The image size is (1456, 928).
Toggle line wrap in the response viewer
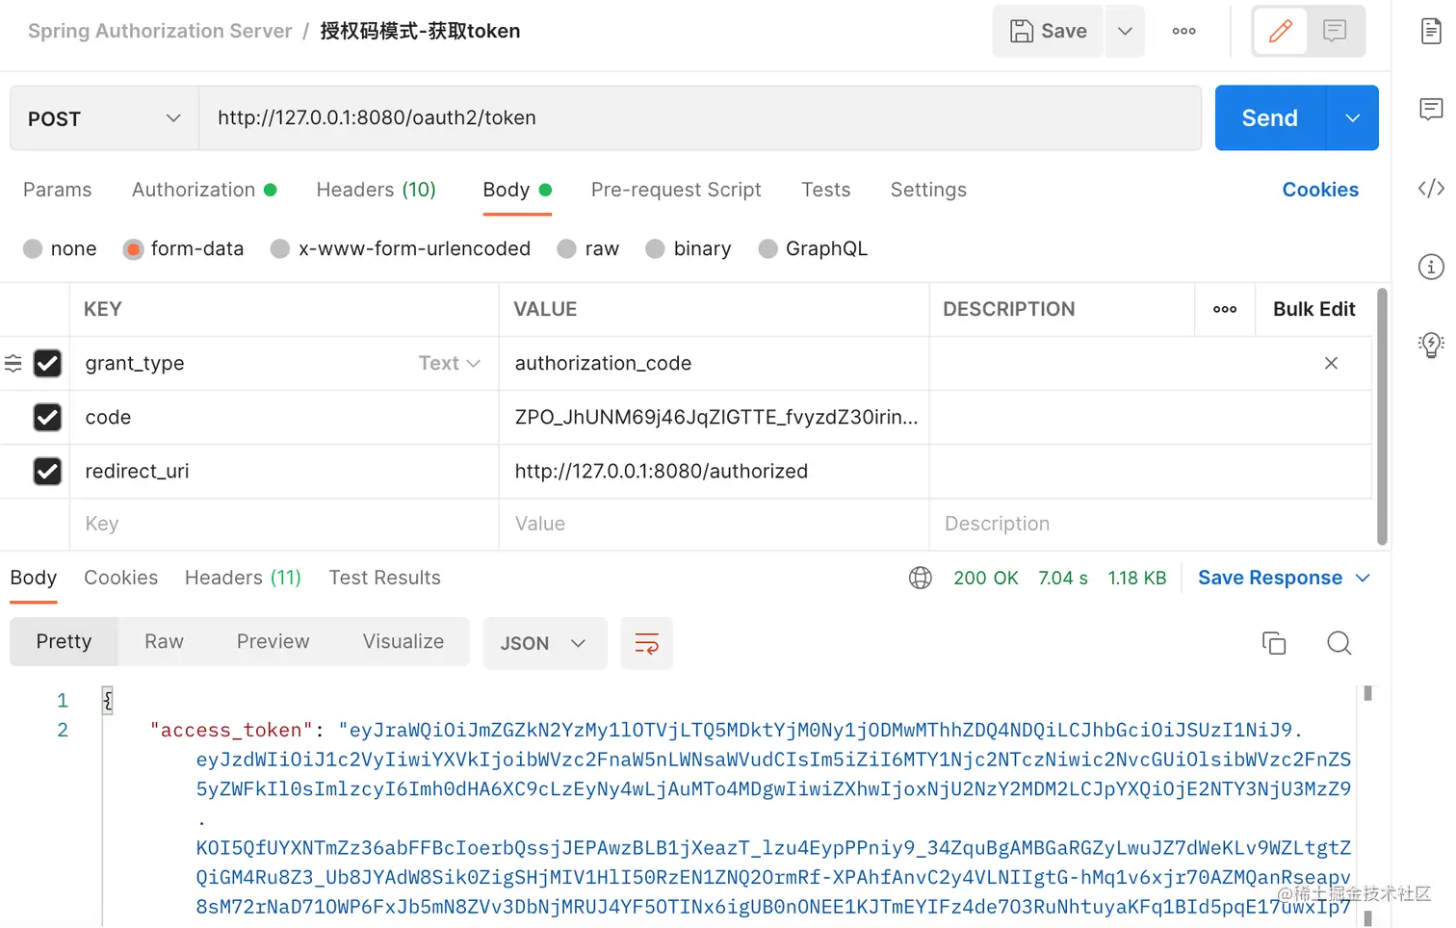[x=647, y=643]
